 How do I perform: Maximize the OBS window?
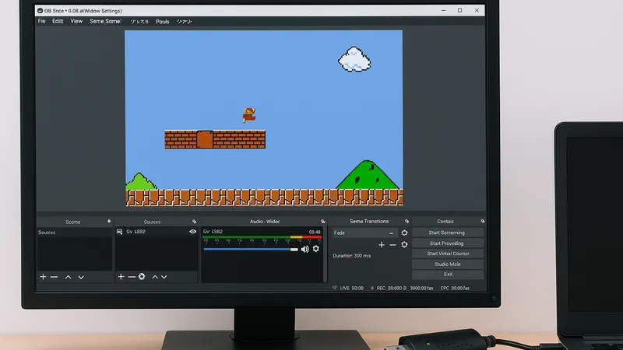coord(459,11)
